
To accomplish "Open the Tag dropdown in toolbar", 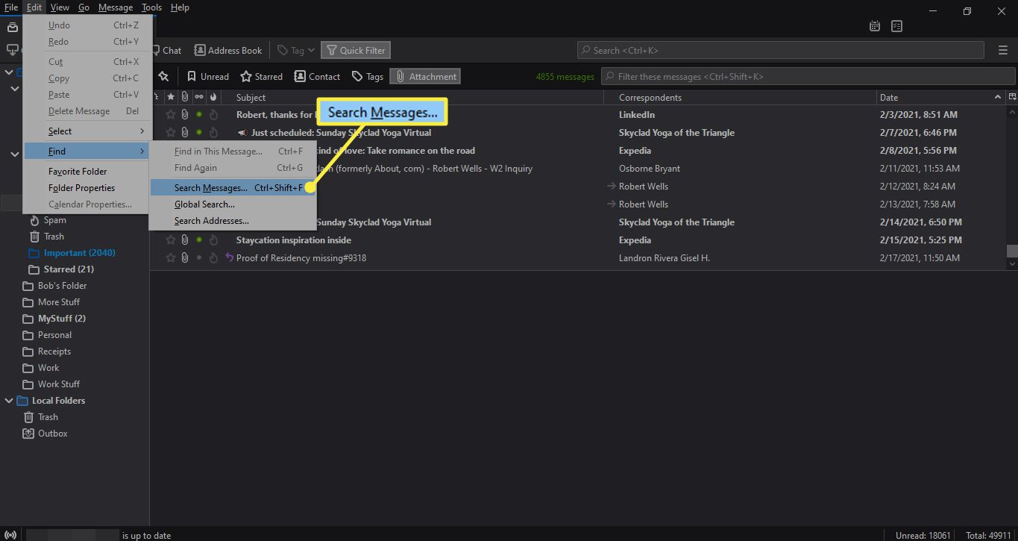I will click(296, 50).
